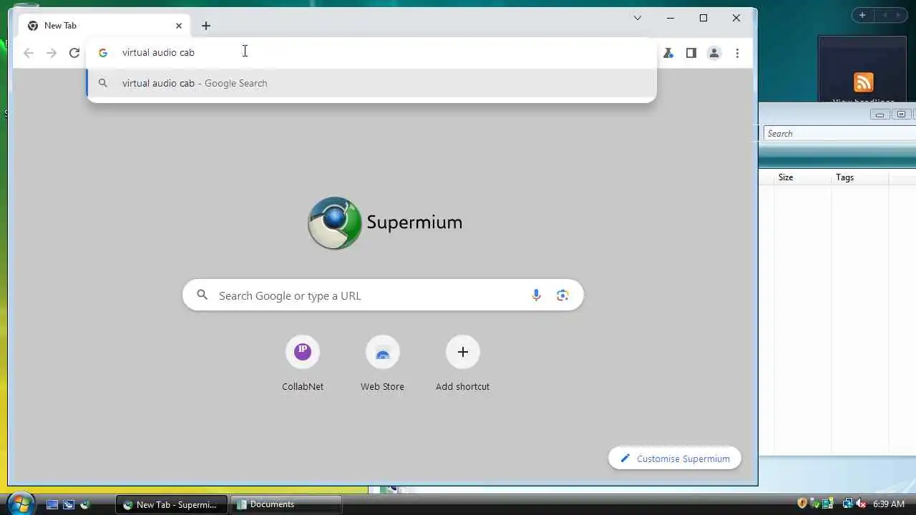The height and width of the screenshot is (515, 916).
Task: Open the three-dot browser menu
Action: (x=737, y=53)
